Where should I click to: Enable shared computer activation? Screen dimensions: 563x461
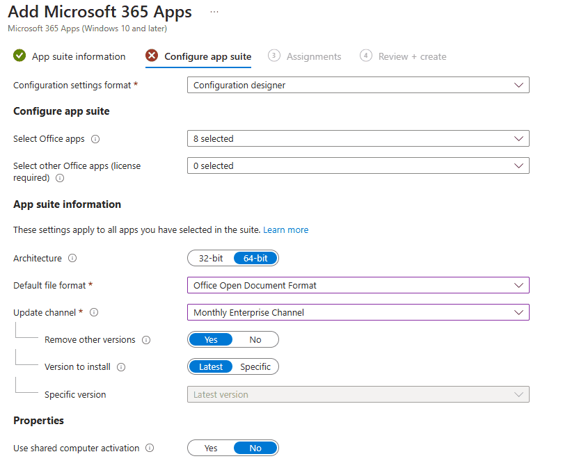coord(210,448)
